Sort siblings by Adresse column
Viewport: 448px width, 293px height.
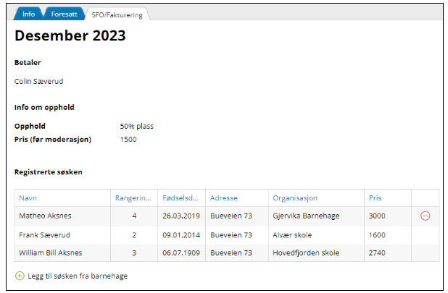tap(223, 198)
